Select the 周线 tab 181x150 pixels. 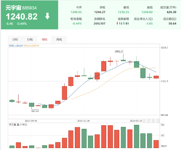click(x=44, y=39)
